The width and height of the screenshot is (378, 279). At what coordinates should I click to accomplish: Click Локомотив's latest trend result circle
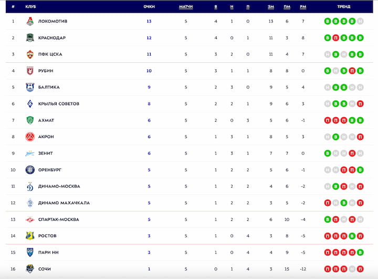coord(360,21)
